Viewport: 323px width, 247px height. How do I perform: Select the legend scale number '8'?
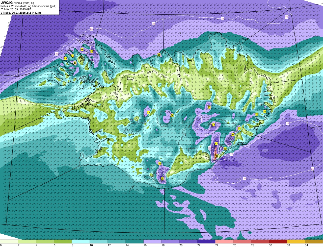point(72,245)
